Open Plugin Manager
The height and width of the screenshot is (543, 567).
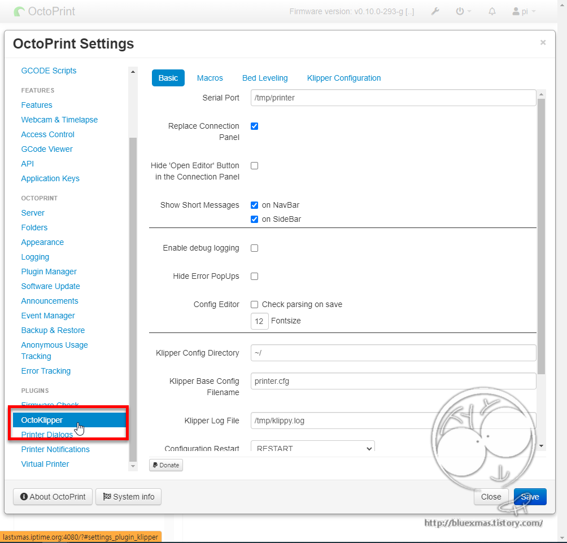49,271
